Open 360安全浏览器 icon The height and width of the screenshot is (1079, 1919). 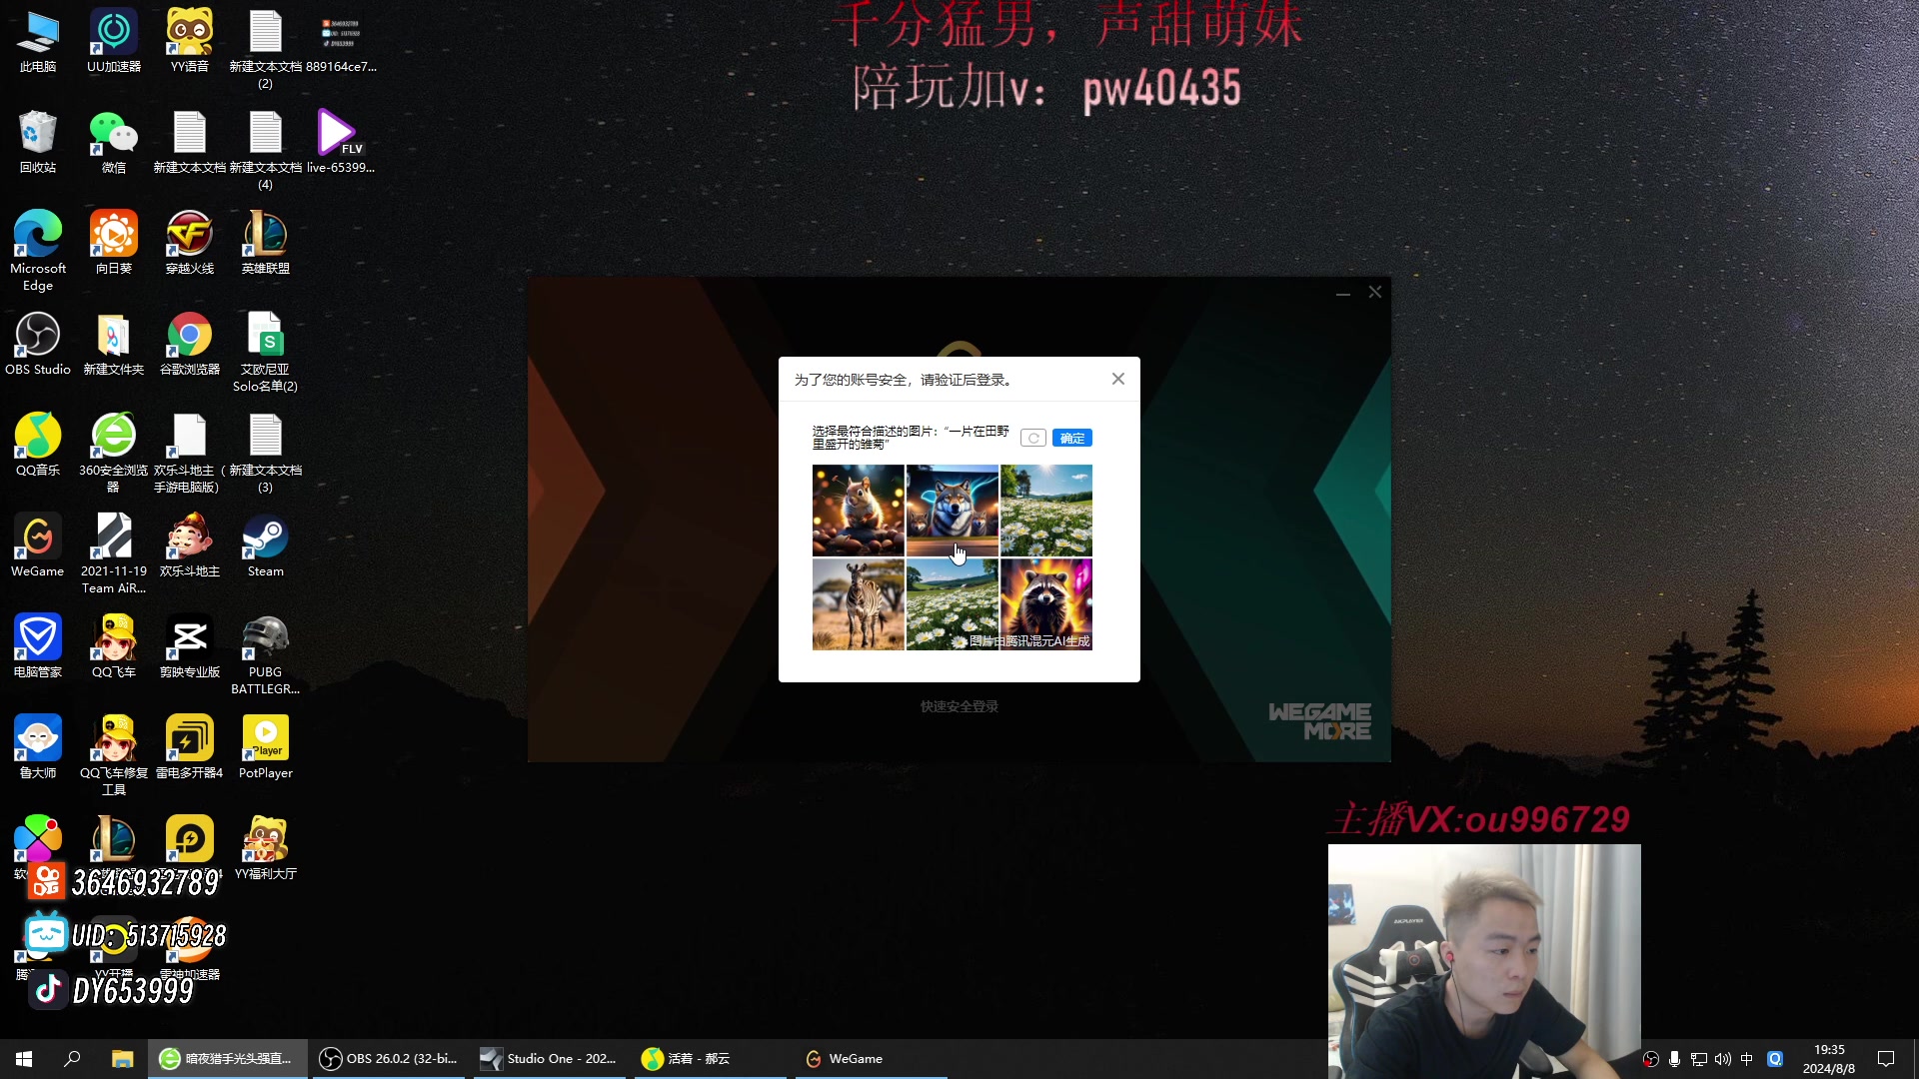[x=114, y=454]
